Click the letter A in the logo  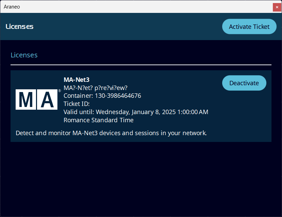[47, 100]
